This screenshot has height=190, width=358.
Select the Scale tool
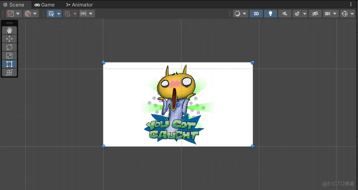pos(9,56)
